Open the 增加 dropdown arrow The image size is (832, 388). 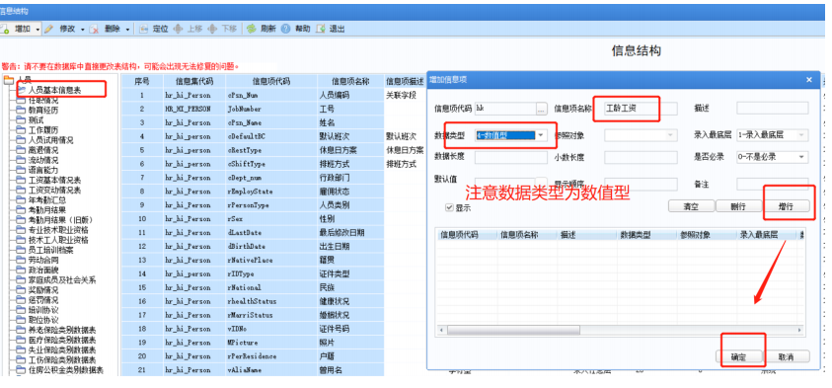click(38, 30)
